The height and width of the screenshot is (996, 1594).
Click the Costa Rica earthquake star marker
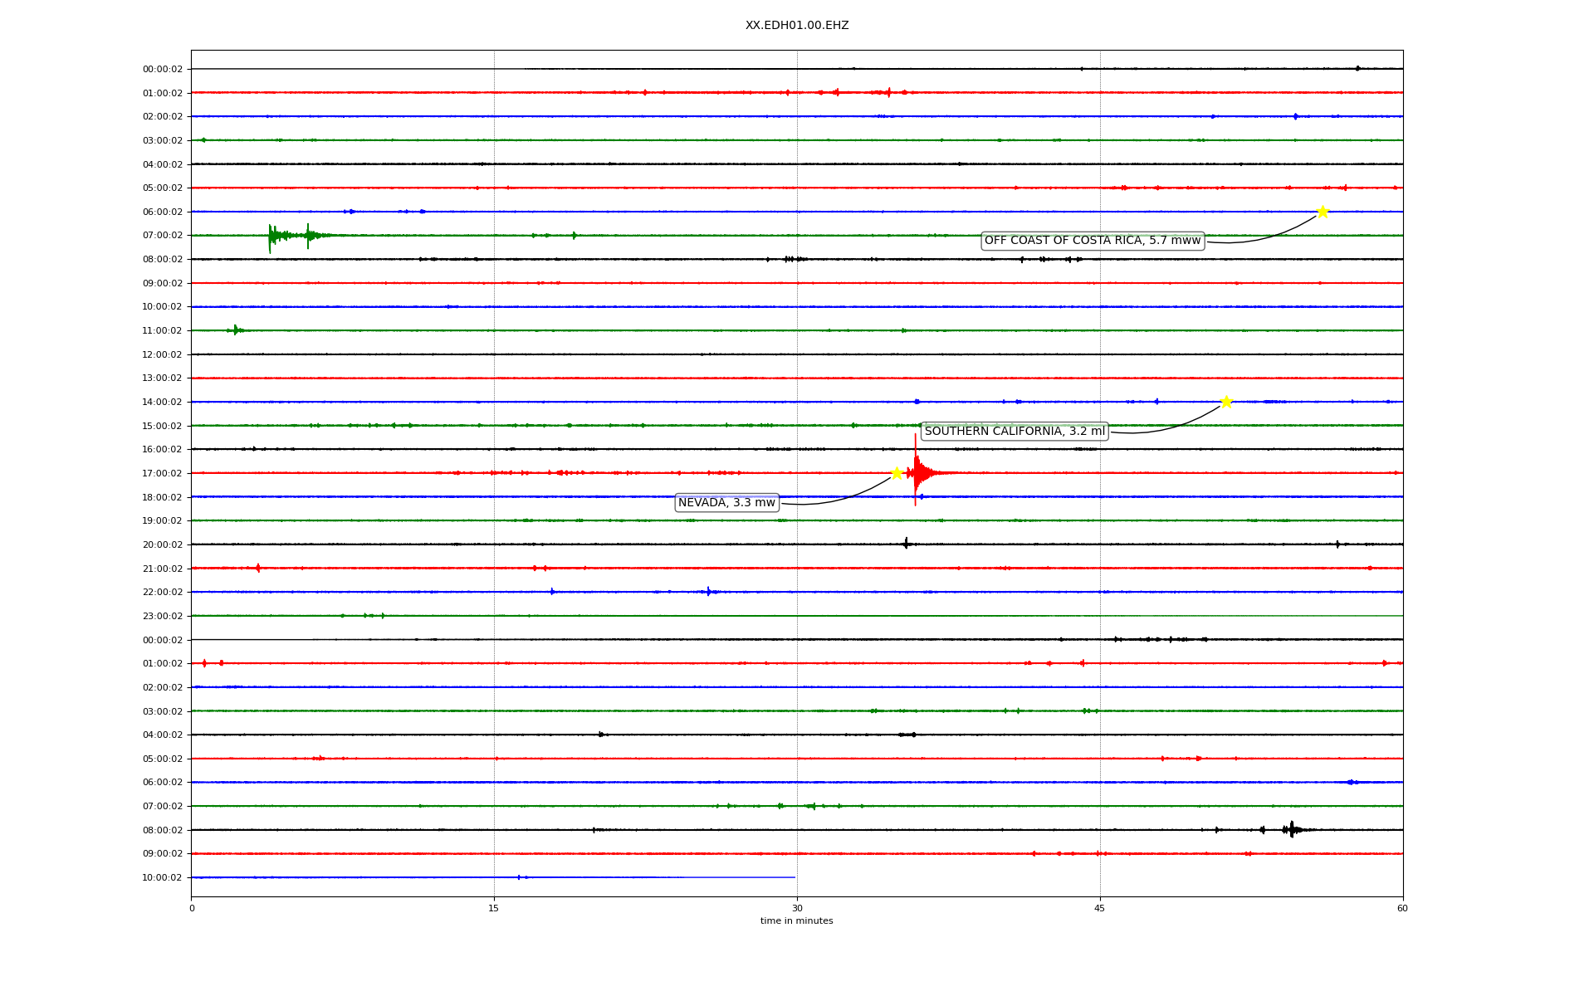[x=1322, y=212]
